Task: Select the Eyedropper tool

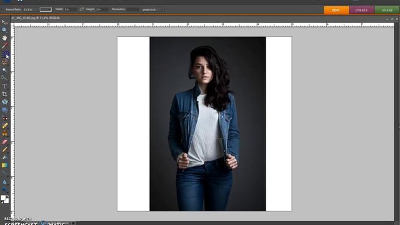Action: pyautogui.click(x=4, y=46)
